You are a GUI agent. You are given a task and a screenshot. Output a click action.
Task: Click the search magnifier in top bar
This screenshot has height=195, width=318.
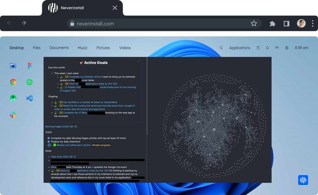pyautogui.click(x=221, y=48)
